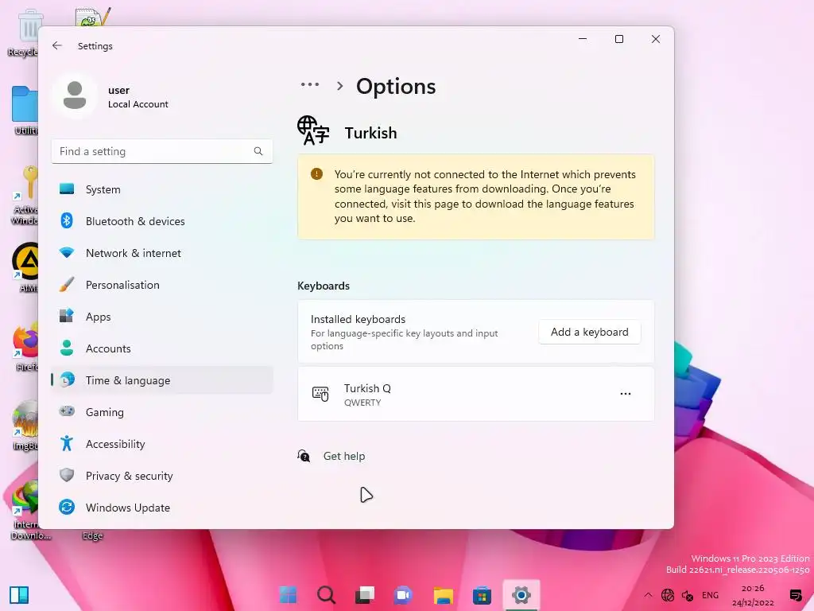Image resolution: width=814 pixels, height=611 pixels.
Task: Open the Chat app on taskbar
Action: click(x=403, y=595)
